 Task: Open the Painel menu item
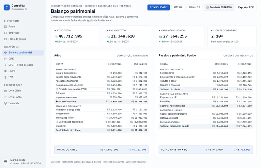(23, 27)
